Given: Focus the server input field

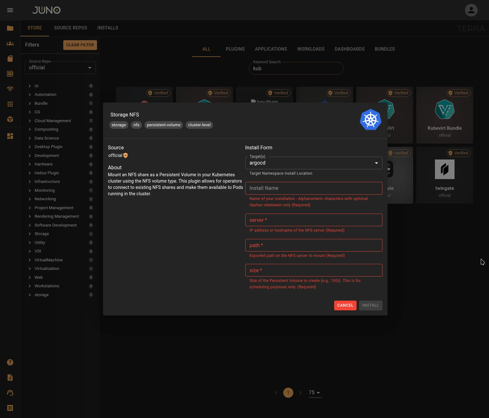Looking at the screenshot, I should click(x=314, y=220).
